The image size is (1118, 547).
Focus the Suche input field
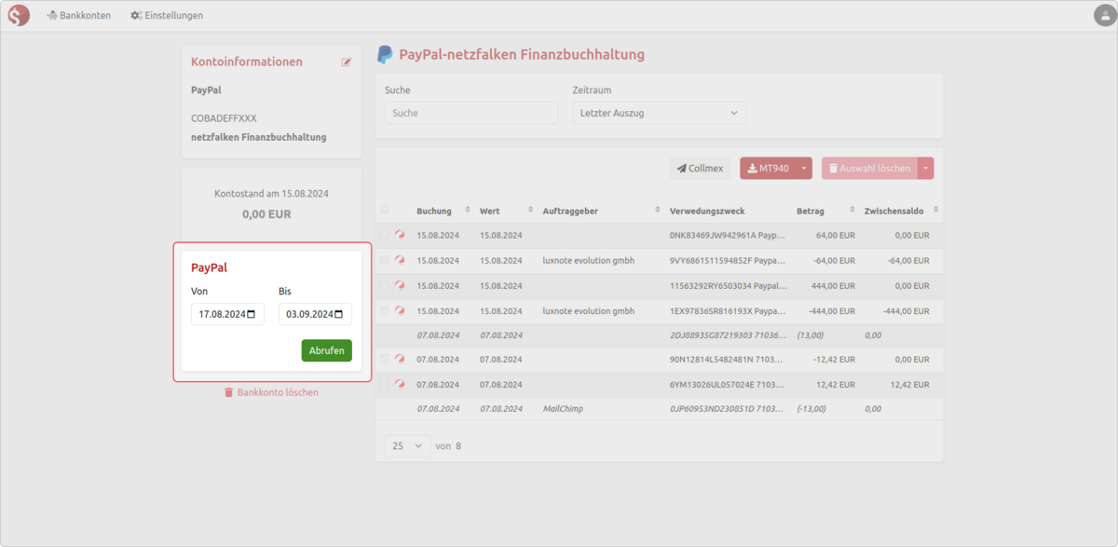[471, 113]
